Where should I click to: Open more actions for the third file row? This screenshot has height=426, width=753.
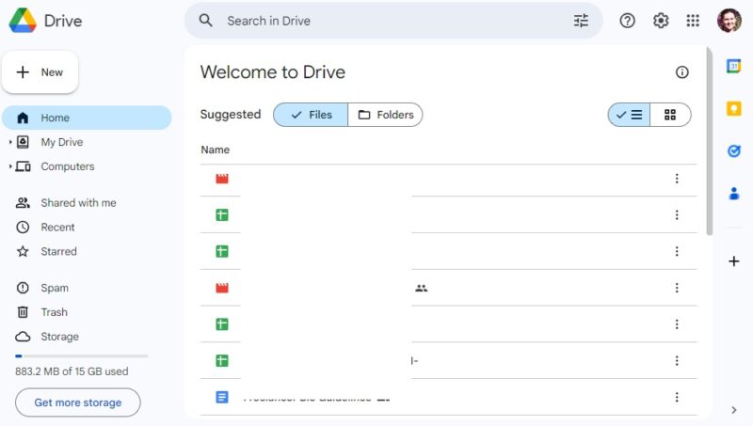coord(677,251)
